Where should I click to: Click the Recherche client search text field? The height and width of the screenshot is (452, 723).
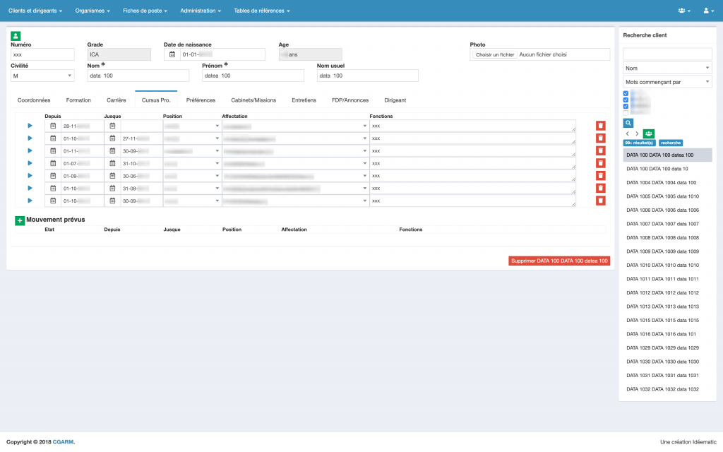coord(667,54)
